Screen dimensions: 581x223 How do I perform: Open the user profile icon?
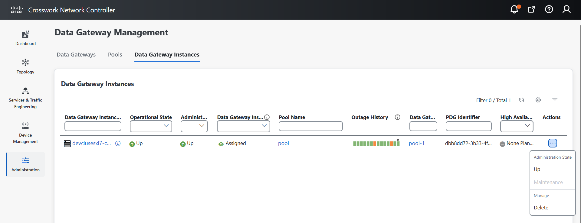566,9
